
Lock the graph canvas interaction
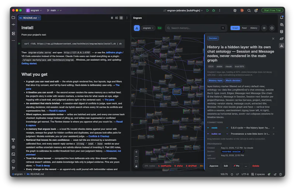[136, 166]
